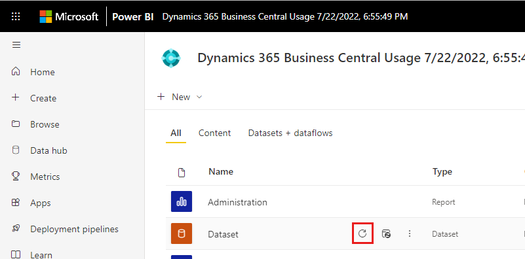
Task: Collapse the navigation pane with hamburger icon
Action: [16, 44]
